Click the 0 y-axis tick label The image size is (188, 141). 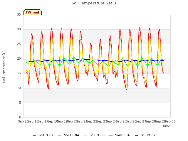(x=20, y=117)
